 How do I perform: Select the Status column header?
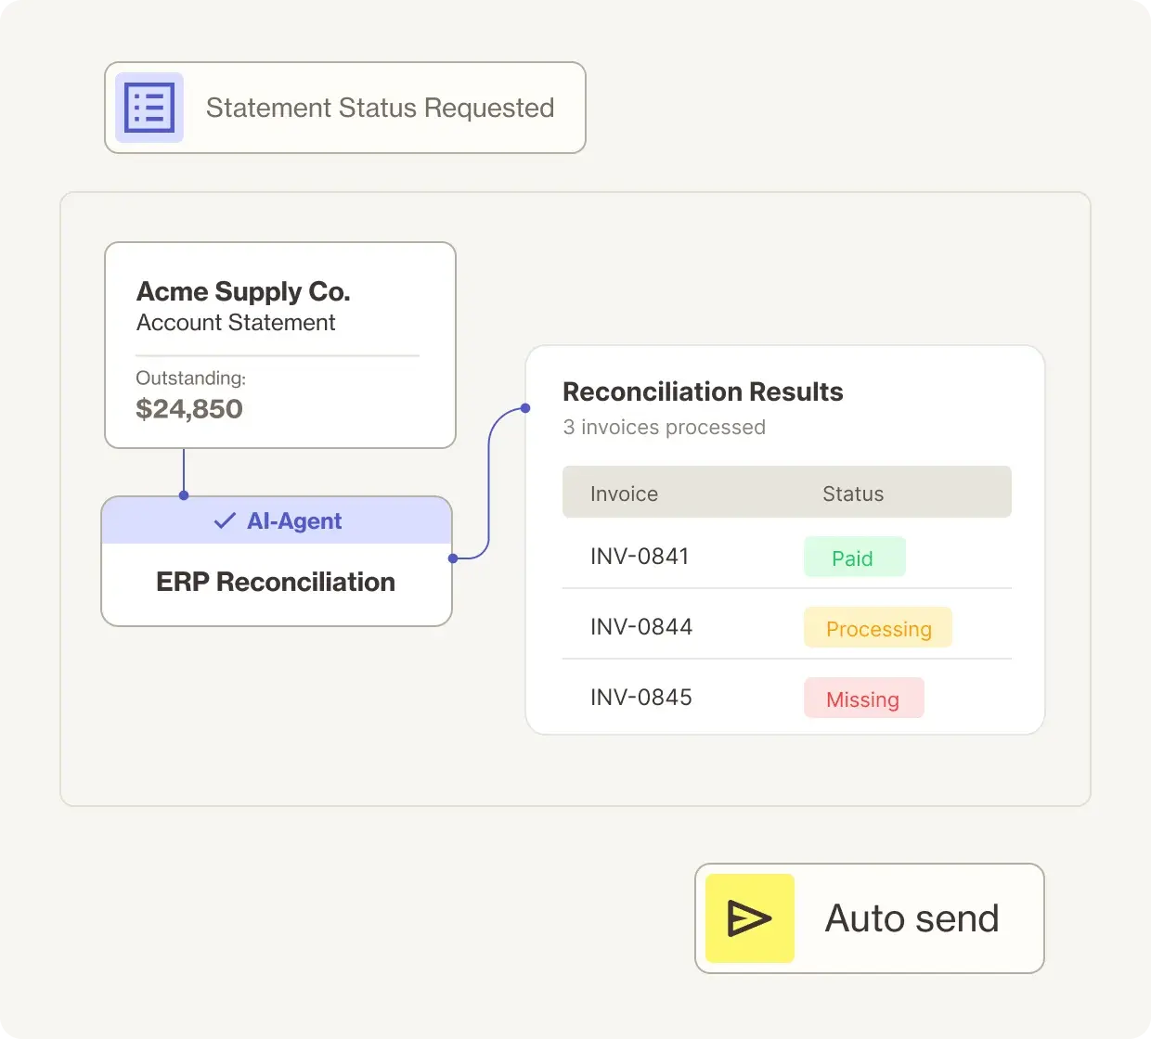click(x=852, y=493)
